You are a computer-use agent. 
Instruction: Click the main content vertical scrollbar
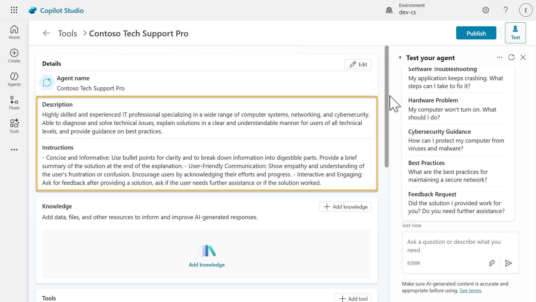pos(387,106)
